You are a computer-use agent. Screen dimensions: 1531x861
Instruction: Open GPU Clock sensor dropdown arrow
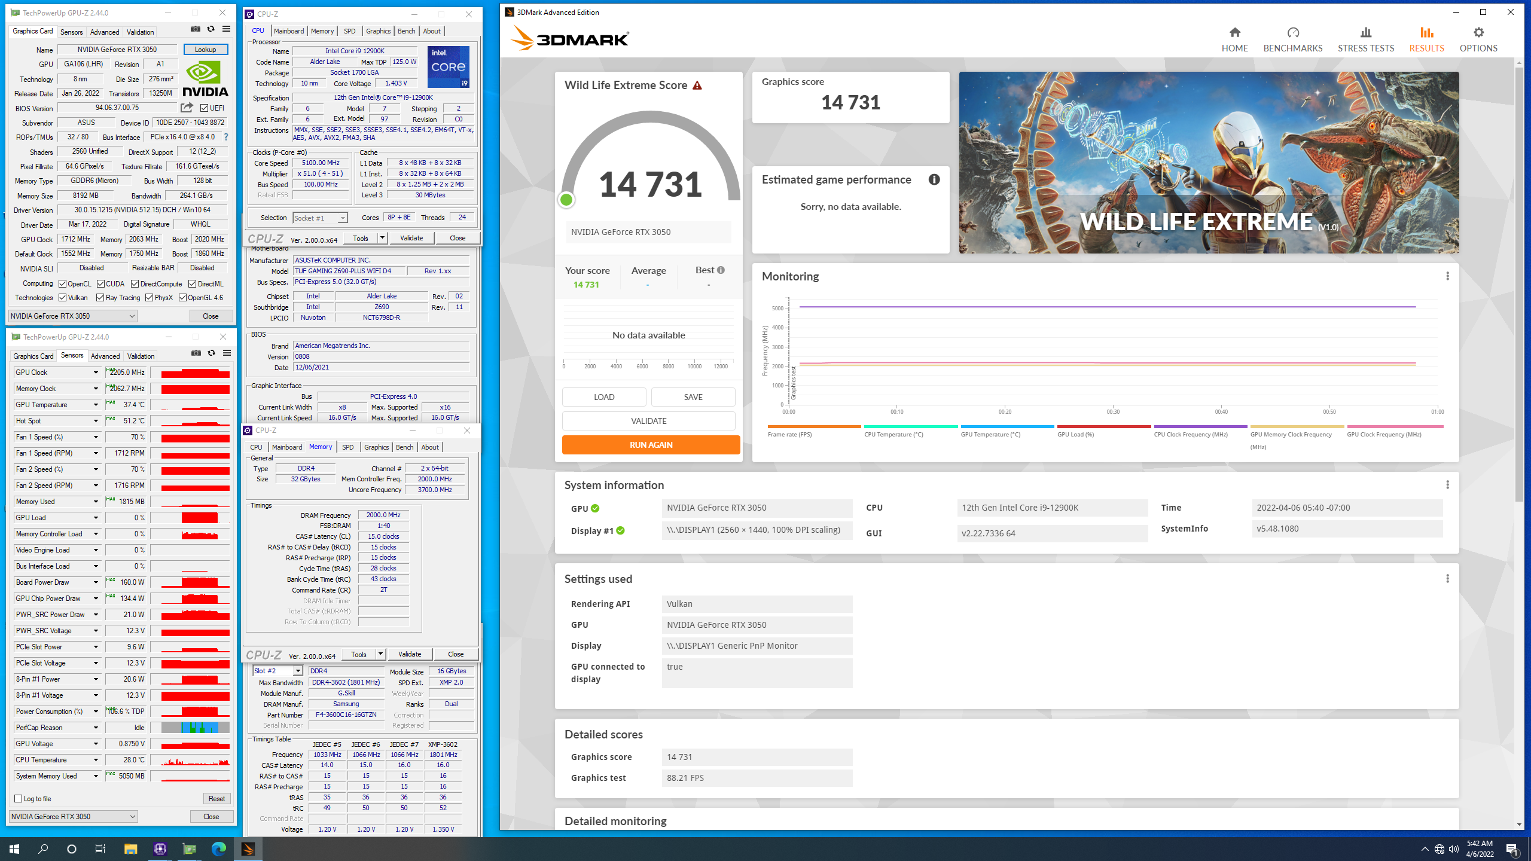point(96,373)
